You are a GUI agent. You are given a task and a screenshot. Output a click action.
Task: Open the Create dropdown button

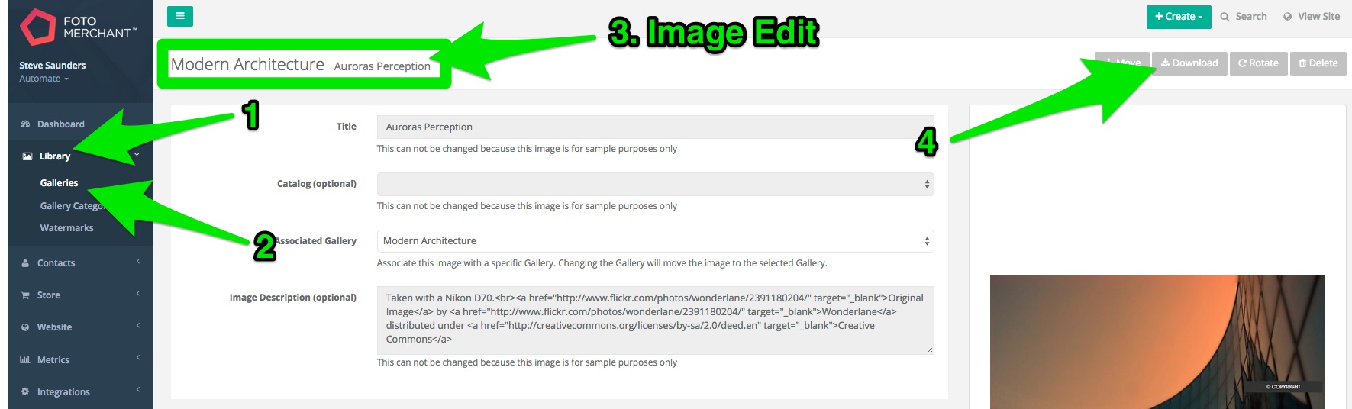coord(1179,17)
